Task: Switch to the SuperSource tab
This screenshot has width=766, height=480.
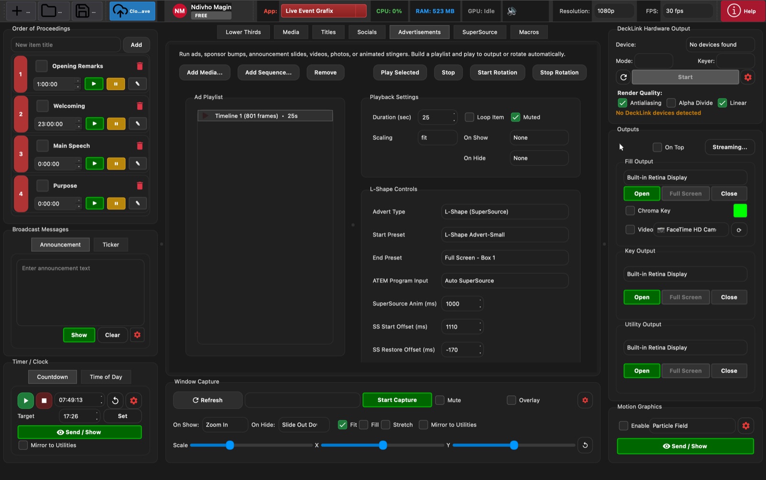Action: 480,32
